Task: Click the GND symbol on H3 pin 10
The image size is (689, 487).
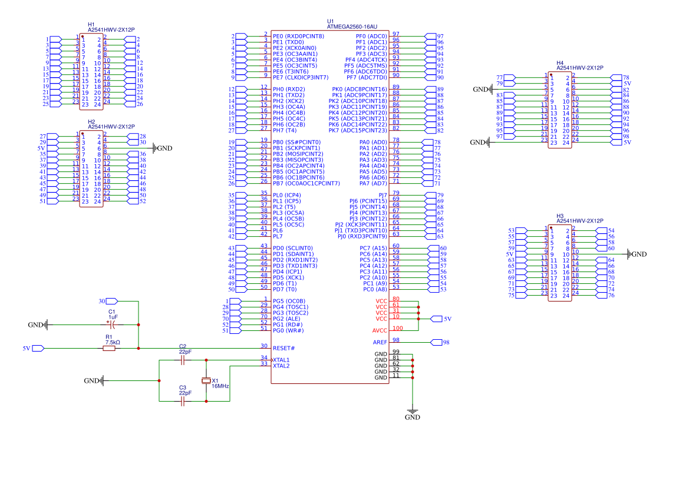Action: (637, 254)
